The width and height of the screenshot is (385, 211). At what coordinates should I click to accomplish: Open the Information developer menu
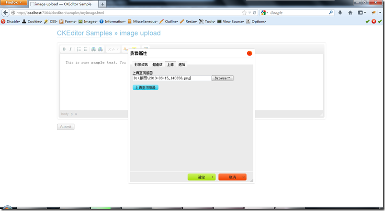click(113, 22)
